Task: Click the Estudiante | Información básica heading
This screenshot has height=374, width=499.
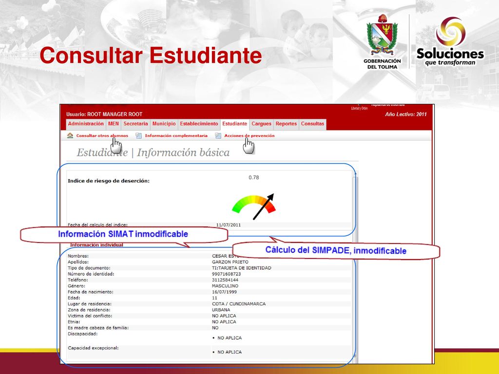Action: point(153,152)
